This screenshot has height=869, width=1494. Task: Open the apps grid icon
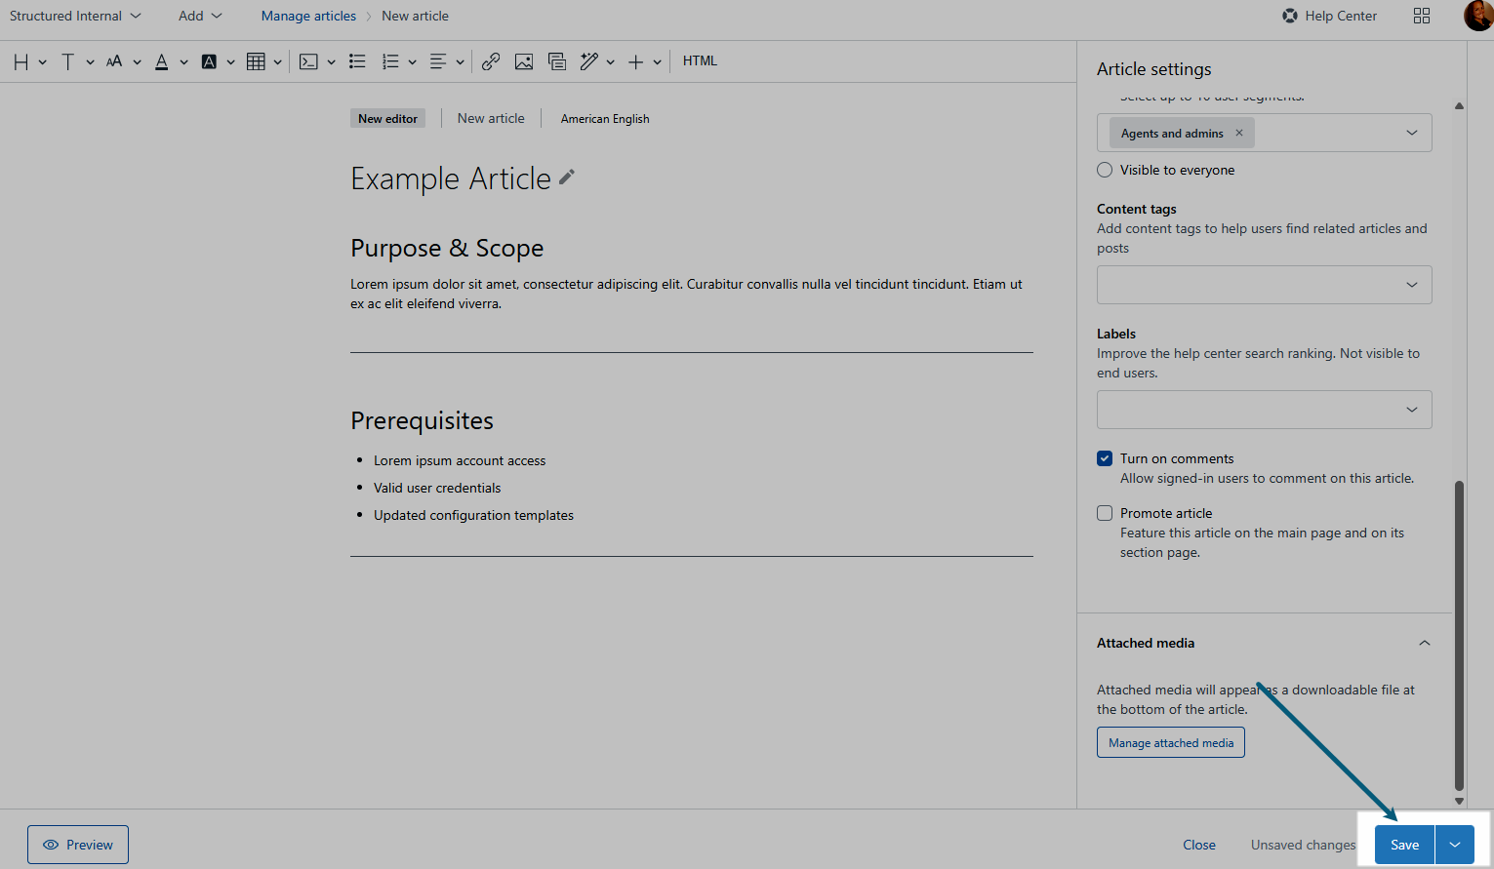[1422, 16]
